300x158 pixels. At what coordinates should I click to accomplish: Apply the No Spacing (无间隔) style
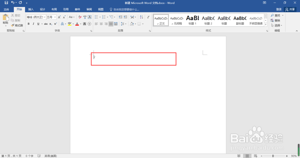(x=177, y=20)
